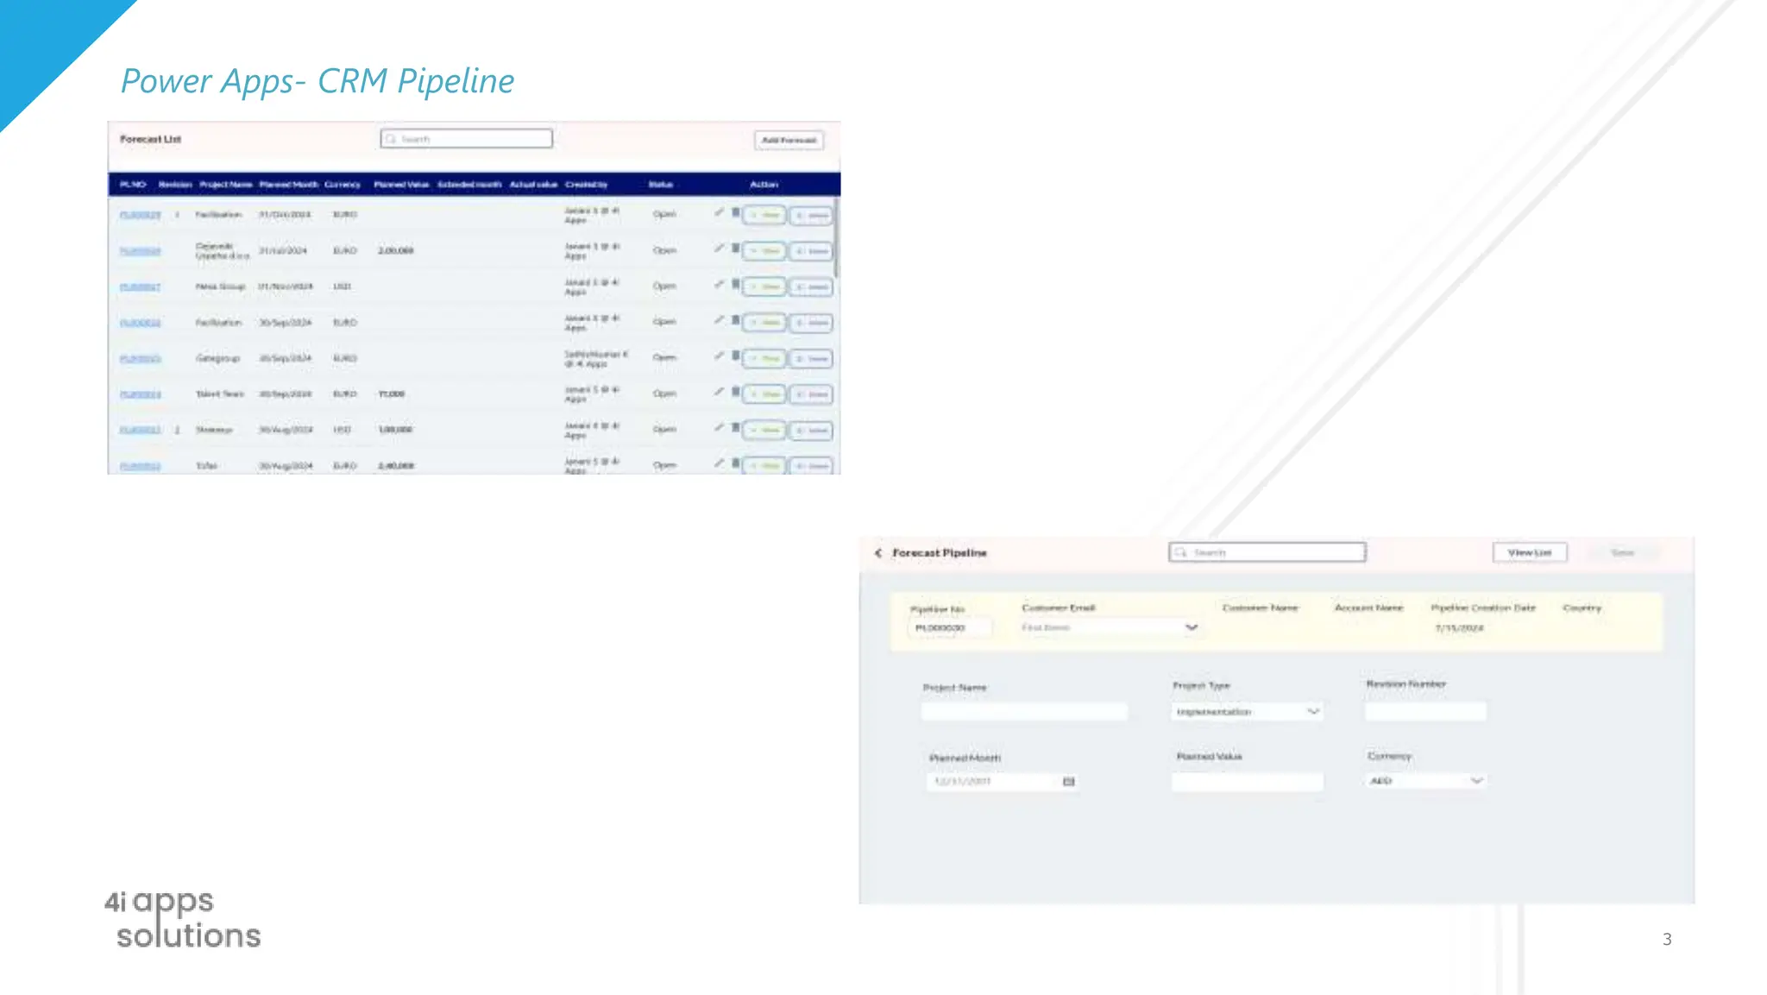Click the Pipeline No field

949,628
